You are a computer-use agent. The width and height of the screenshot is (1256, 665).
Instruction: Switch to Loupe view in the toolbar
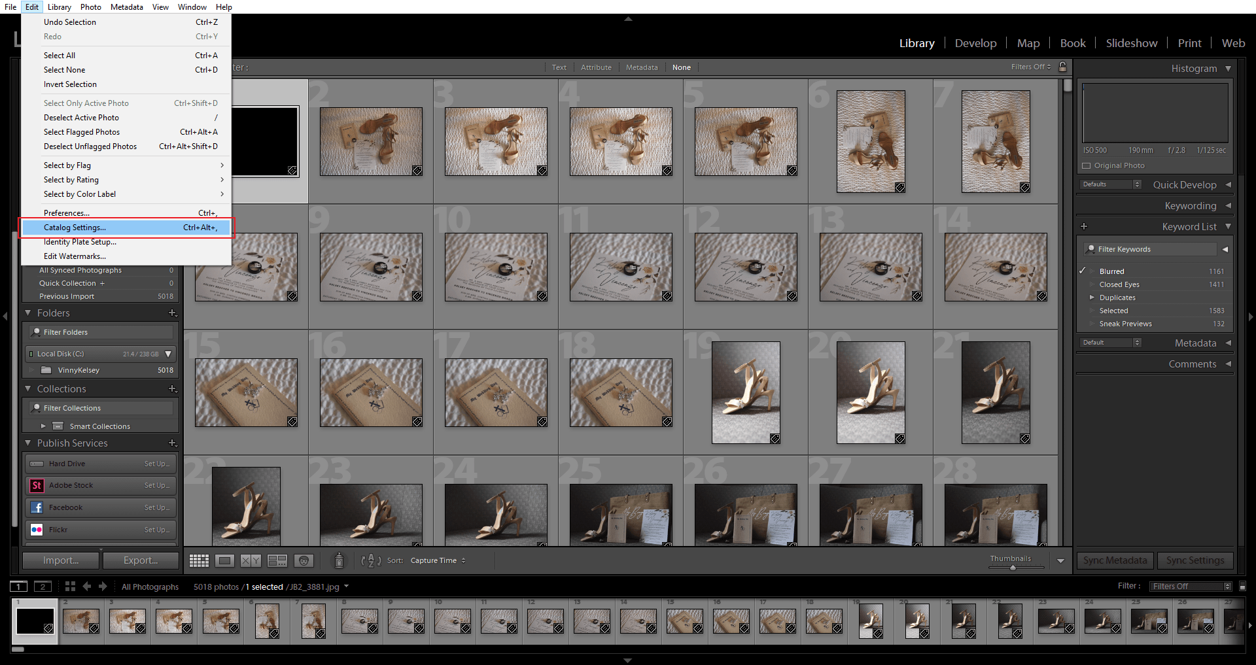coord(224,560)
